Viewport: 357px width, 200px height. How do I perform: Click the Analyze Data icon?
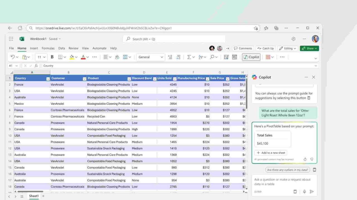pos(226,57)
